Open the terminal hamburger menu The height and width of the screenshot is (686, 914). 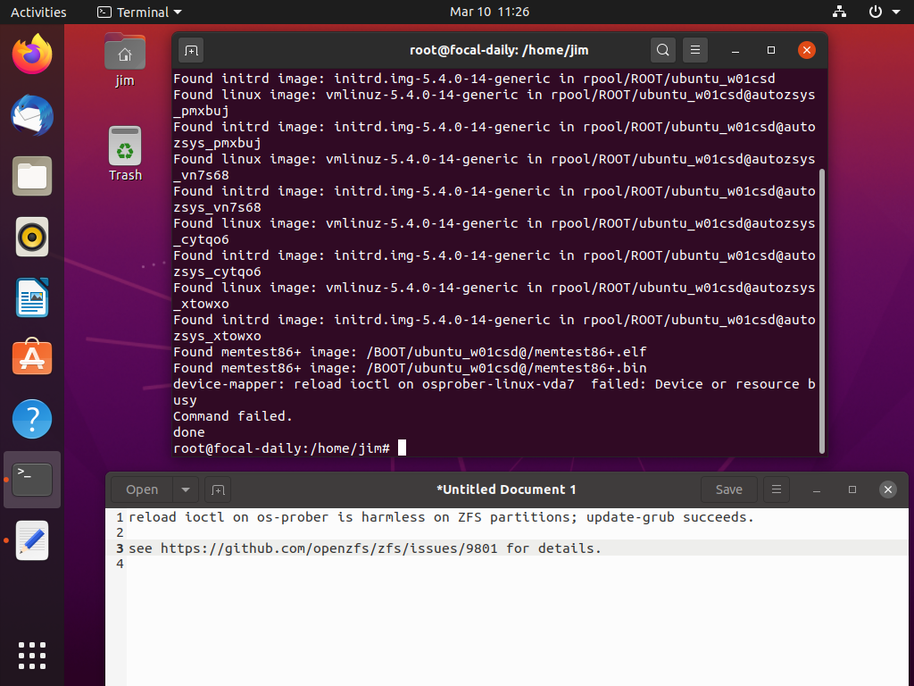point(695,50)
